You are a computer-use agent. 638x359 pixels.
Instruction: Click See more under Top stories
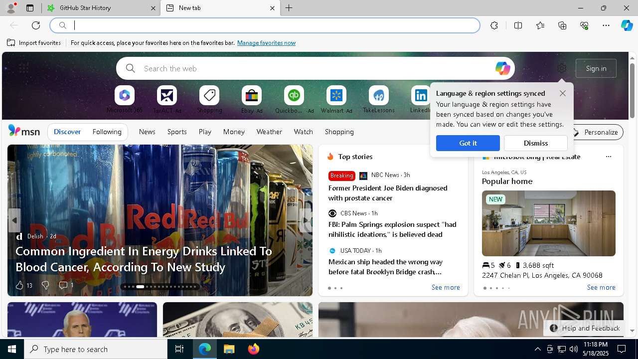coord(446,287)
